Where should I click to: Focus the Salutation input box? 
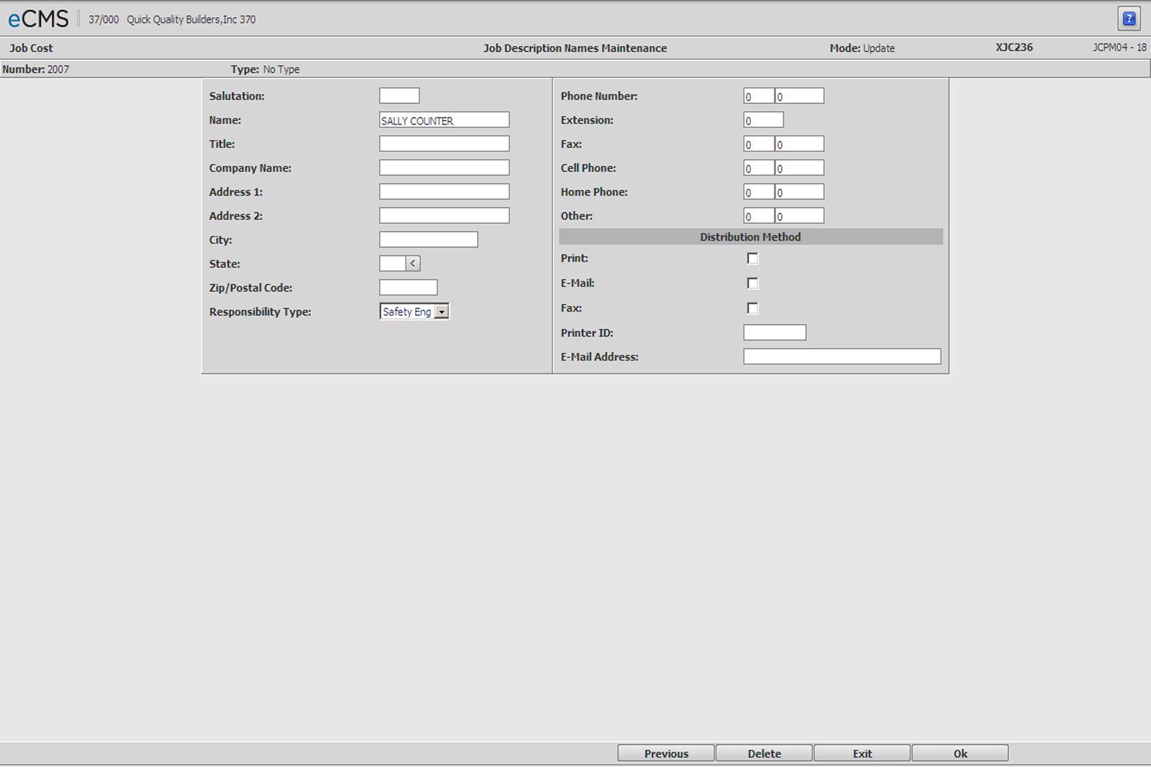coord(399,95)
